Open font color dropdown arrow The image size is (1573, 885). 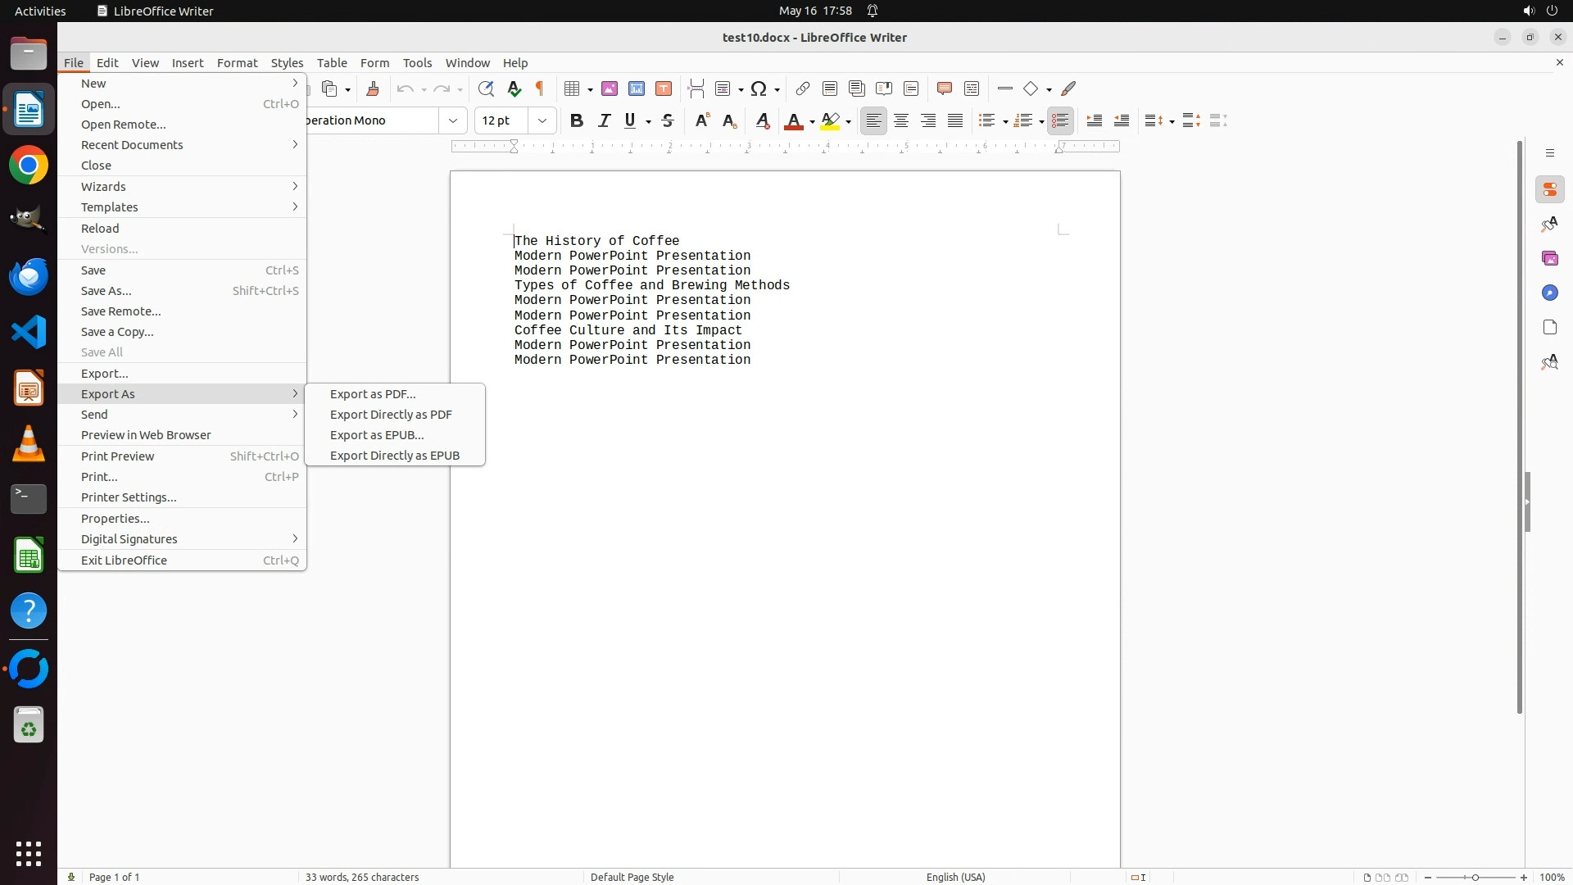812,122
